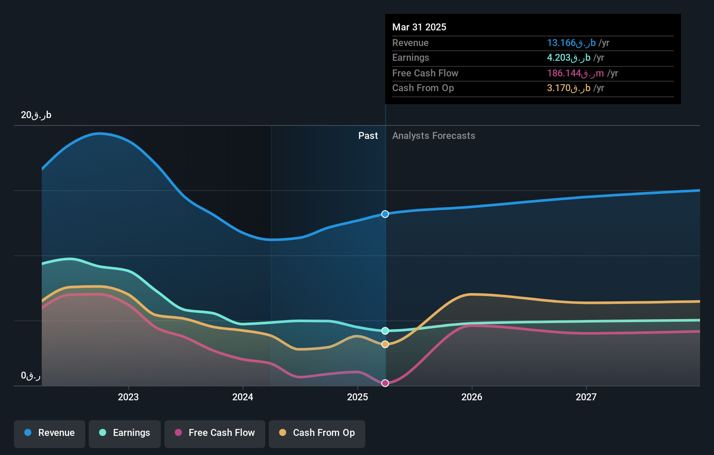Screen dimensions: 714x455
Task: Click the 'Analysts Forecasts' label
Action: 434,135
